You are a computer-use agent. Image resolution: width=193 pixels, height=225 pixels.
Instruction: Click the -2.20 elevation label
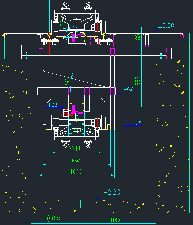[x=112, y=192]
